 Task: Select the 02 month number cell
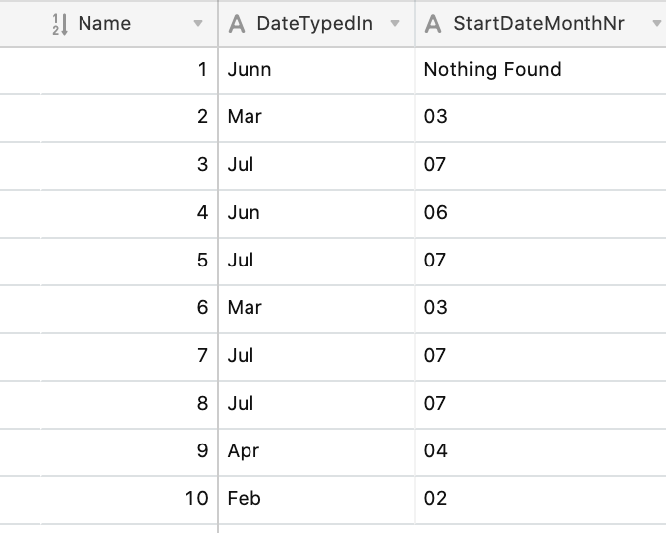pyautogui.click(x=541, y=499)
